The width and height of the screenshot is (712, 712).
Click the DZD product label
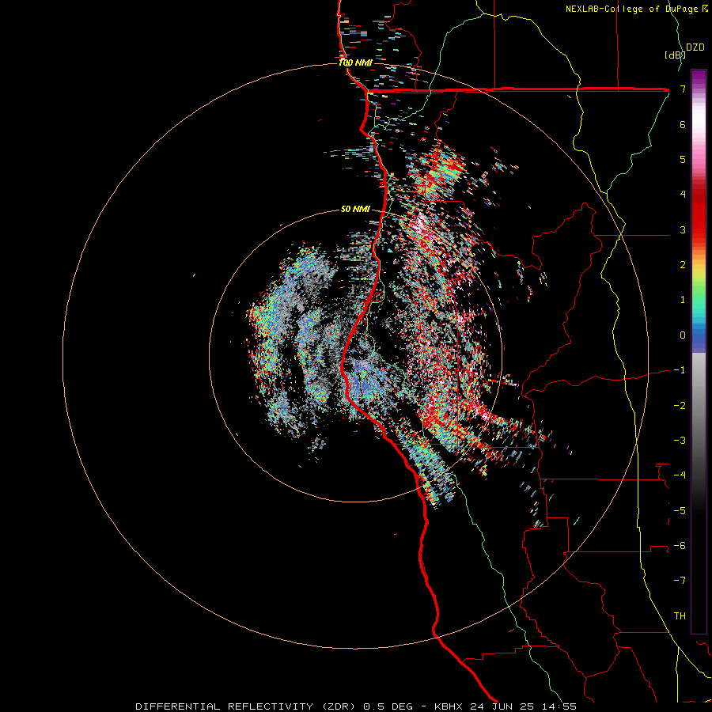click(695, 47)
